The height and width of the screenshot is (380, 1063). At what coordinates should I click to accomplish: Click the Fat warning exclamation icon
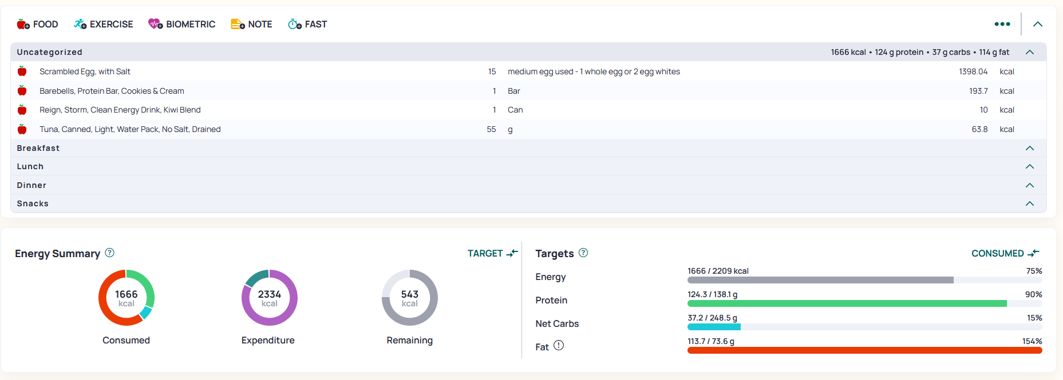tap(559, 345)
